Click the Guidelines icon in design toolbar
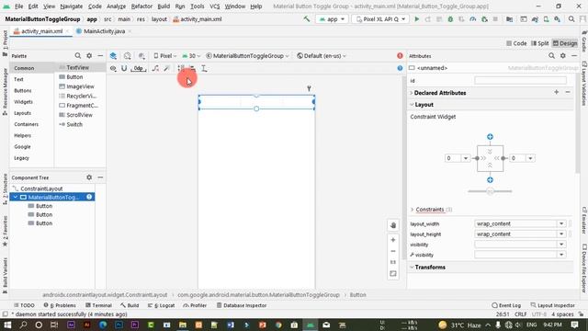 pyautogui.click(x=204, y=68)
